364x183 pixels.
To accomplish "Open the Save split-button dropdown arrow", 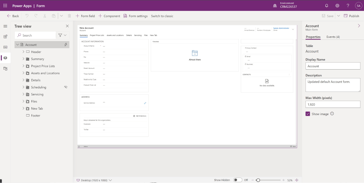I will 338,16.
